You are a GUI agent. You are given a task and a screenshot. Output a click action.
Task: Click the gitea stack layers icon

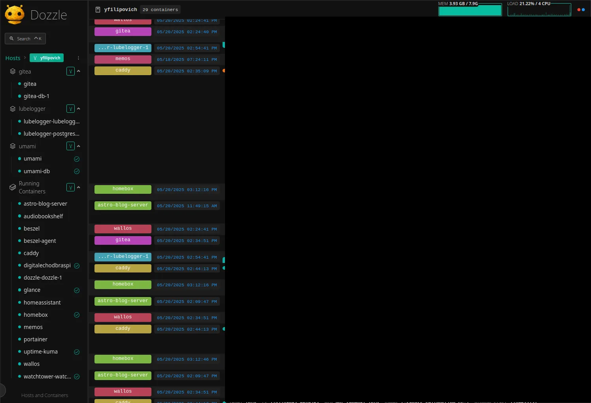[x=13, y=72]
